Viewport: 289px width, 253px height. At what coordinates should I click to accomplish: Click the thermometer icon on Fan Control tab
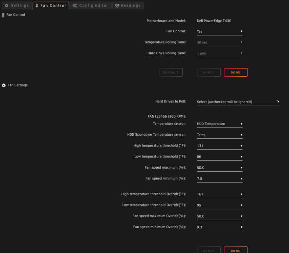(37, 5)
